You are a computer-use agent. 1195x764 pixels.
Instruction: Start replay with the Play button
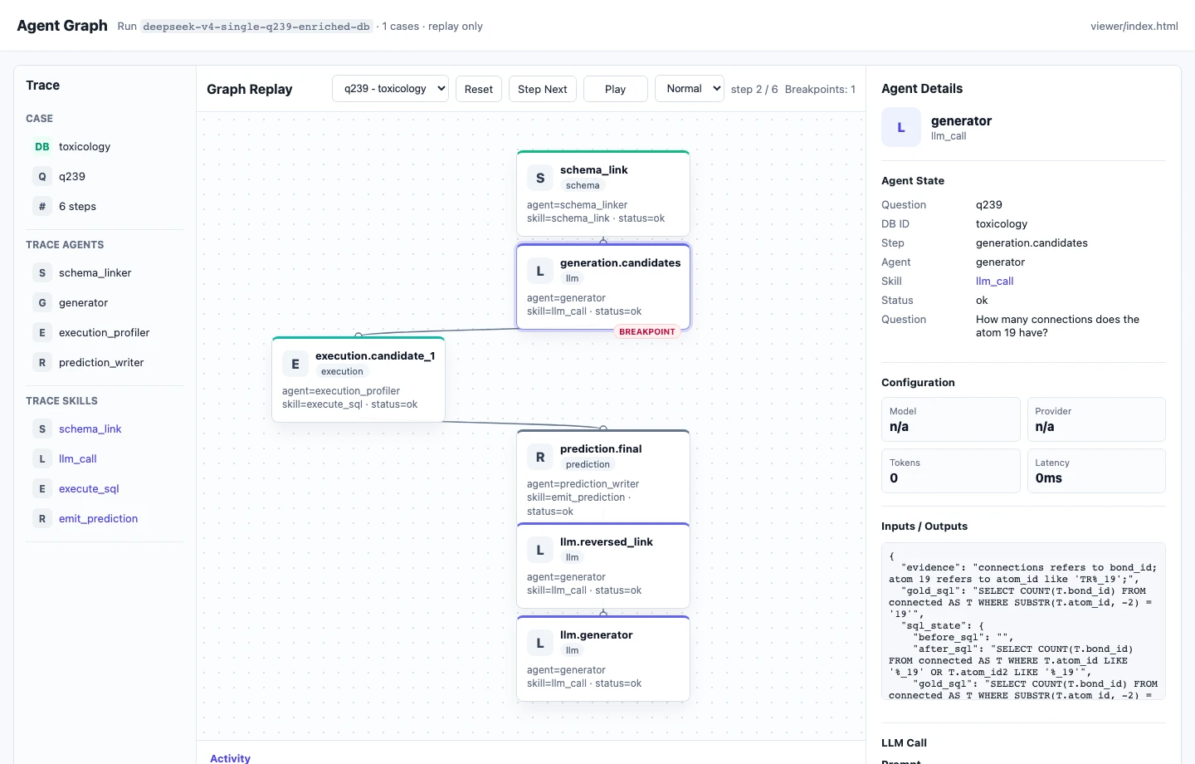[616, 89]
